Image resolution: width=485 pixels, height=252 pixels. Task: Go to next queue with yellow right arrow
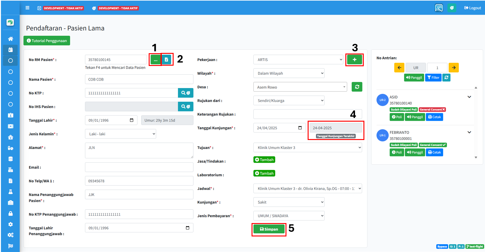pos(454,68)
